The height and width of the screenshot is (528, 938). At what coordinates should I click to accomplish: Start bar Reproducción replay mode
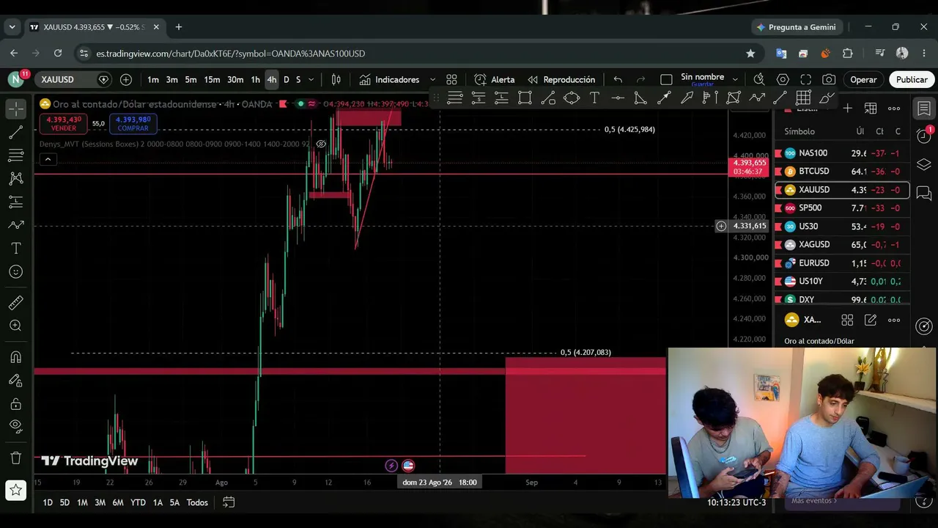coord(561,79)
